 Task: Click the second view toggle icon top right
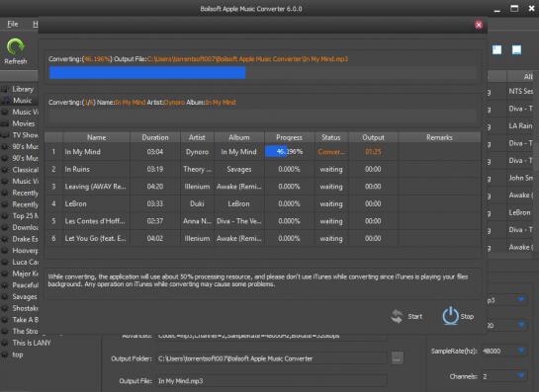click(516, 49)
